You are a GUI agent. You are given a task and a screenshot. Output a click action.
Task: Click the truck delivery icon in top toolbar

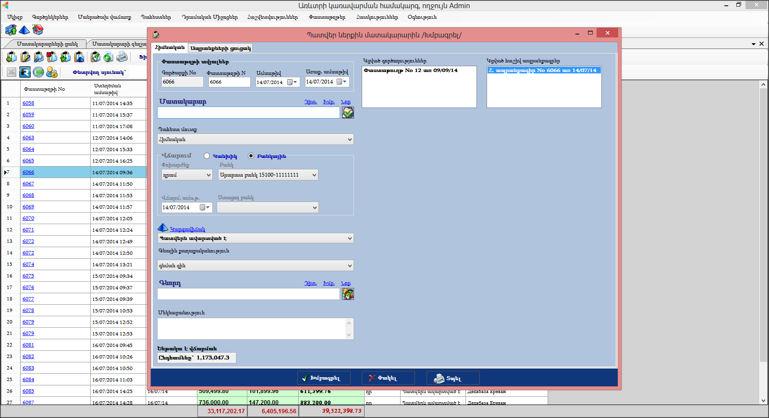point(11,30)
